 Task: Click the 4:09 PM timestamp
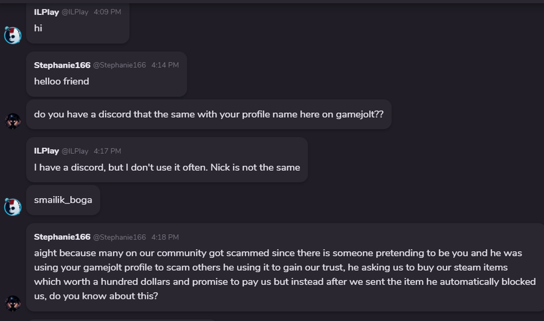[x=108, y=12]
